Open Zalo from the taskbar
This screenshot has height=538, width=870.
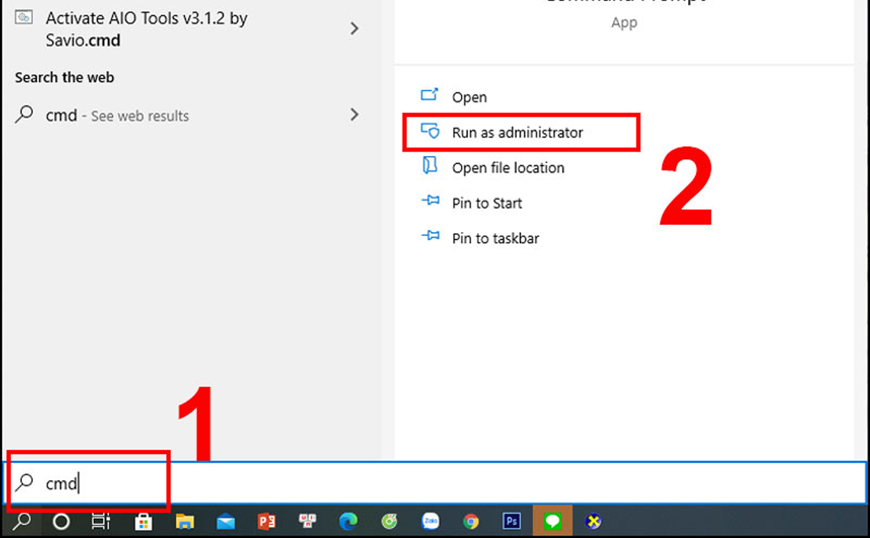431,521
